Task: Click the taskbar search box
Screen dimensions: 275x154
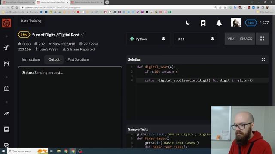Action: coord(27,151)
